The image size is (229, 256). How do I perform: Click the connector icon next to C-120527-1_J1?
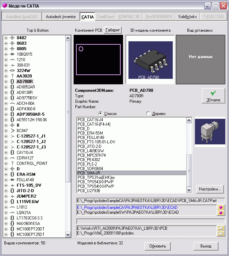pyautogui.click(x=13, y=136)
